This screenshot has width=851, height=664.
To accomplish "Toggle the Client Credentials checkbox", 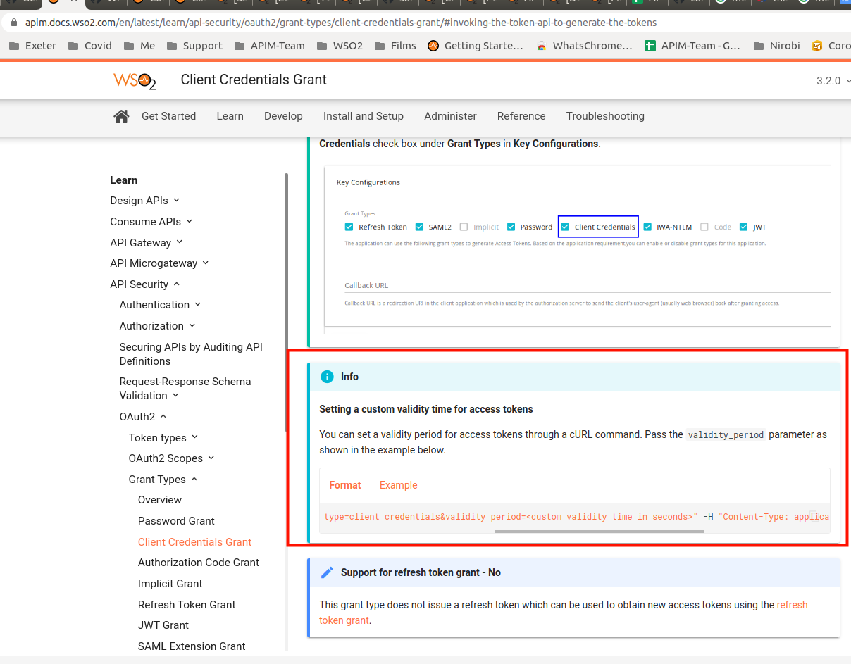I will pyautogui.click(x=565, y=227).
